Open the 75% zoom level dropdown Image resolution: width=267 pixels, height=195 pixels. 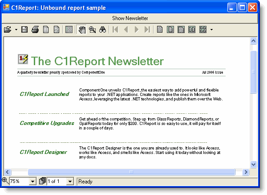point(32,181)
